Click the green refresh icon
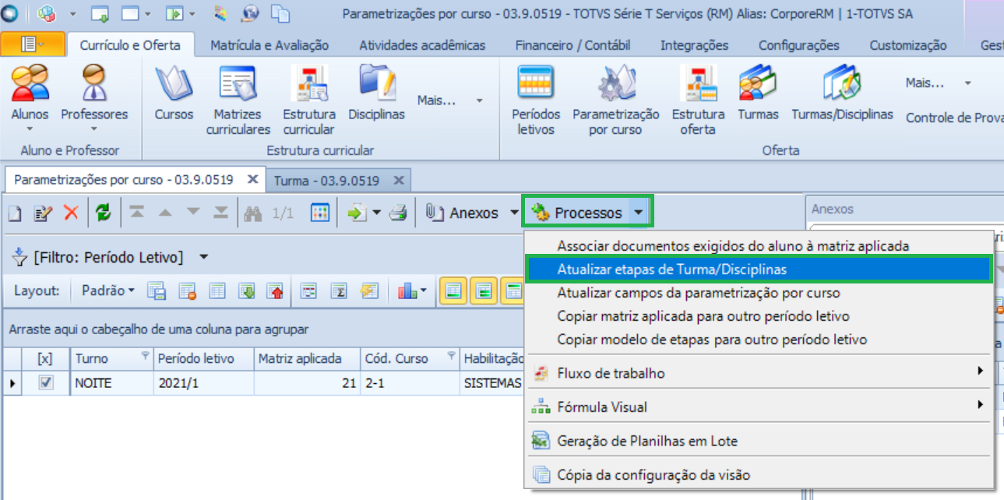The height and width of the screenshot is (500, 1004). point(104,213)
